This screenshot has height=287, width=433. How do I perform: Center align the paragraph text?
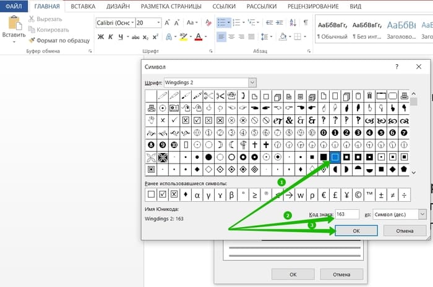click(231, 36)
